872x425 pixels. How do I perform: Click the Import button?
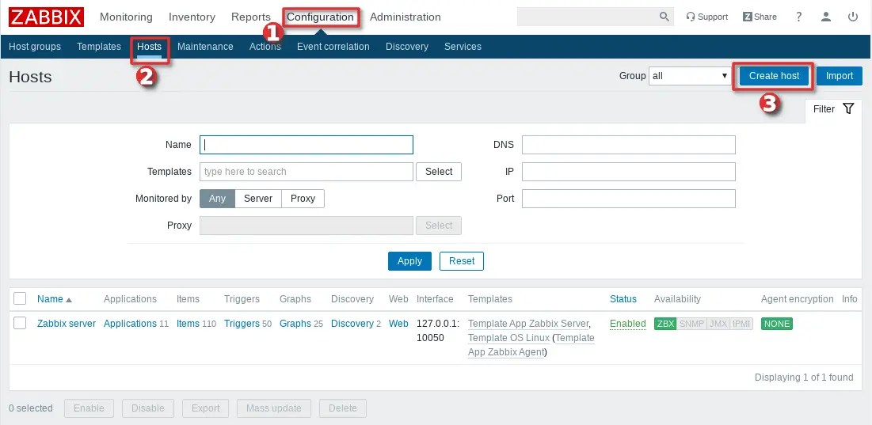pos(840,76)
